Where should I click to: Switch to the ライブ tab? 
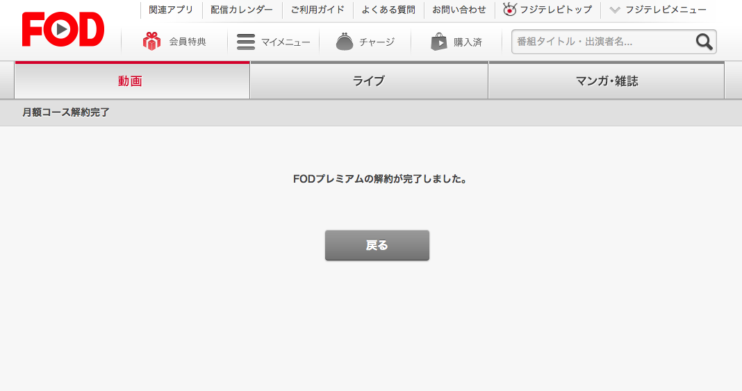369,81
